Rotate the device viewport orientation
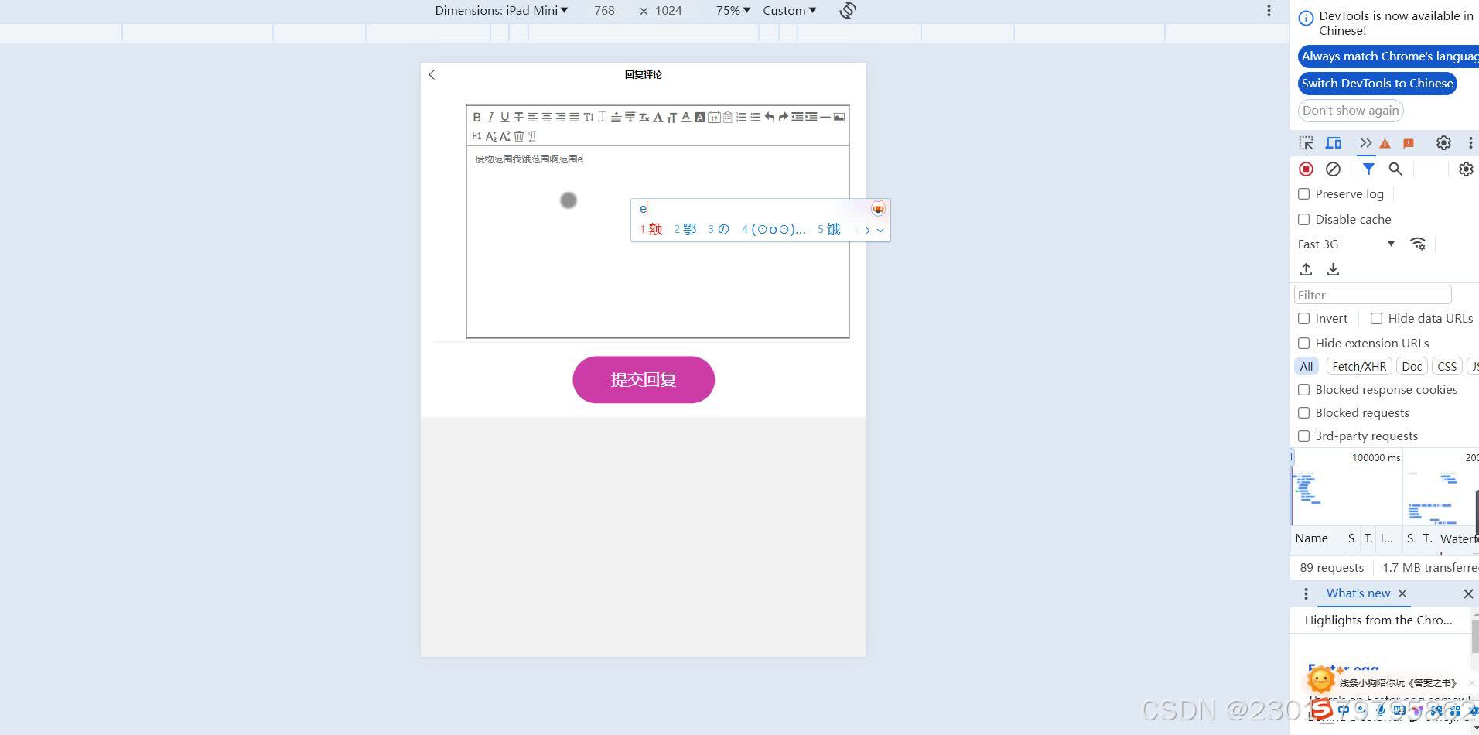This screenshot has height=735, width=1479. coord(848,11)
